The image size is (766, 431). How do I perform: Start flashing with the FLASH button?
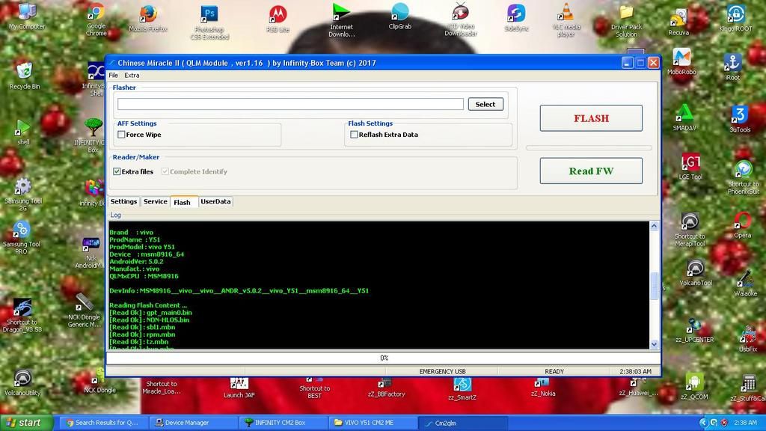click(591, 118)
